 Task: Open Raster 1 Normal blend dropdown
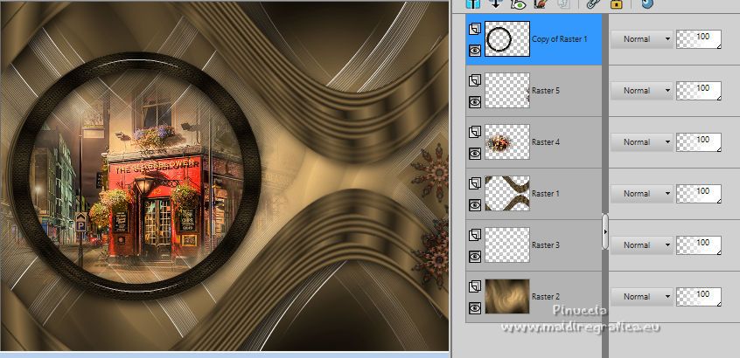coord(641,194)
